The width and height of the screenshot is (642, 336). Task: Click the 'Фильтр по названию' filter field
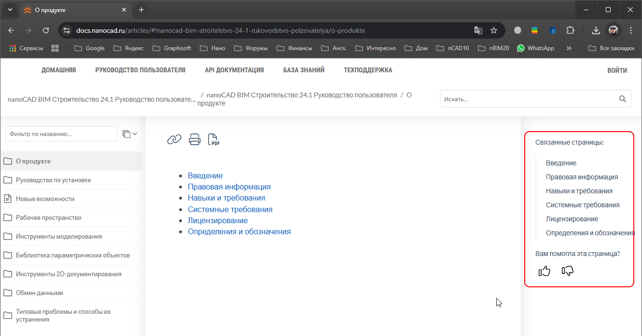(61, 134)
